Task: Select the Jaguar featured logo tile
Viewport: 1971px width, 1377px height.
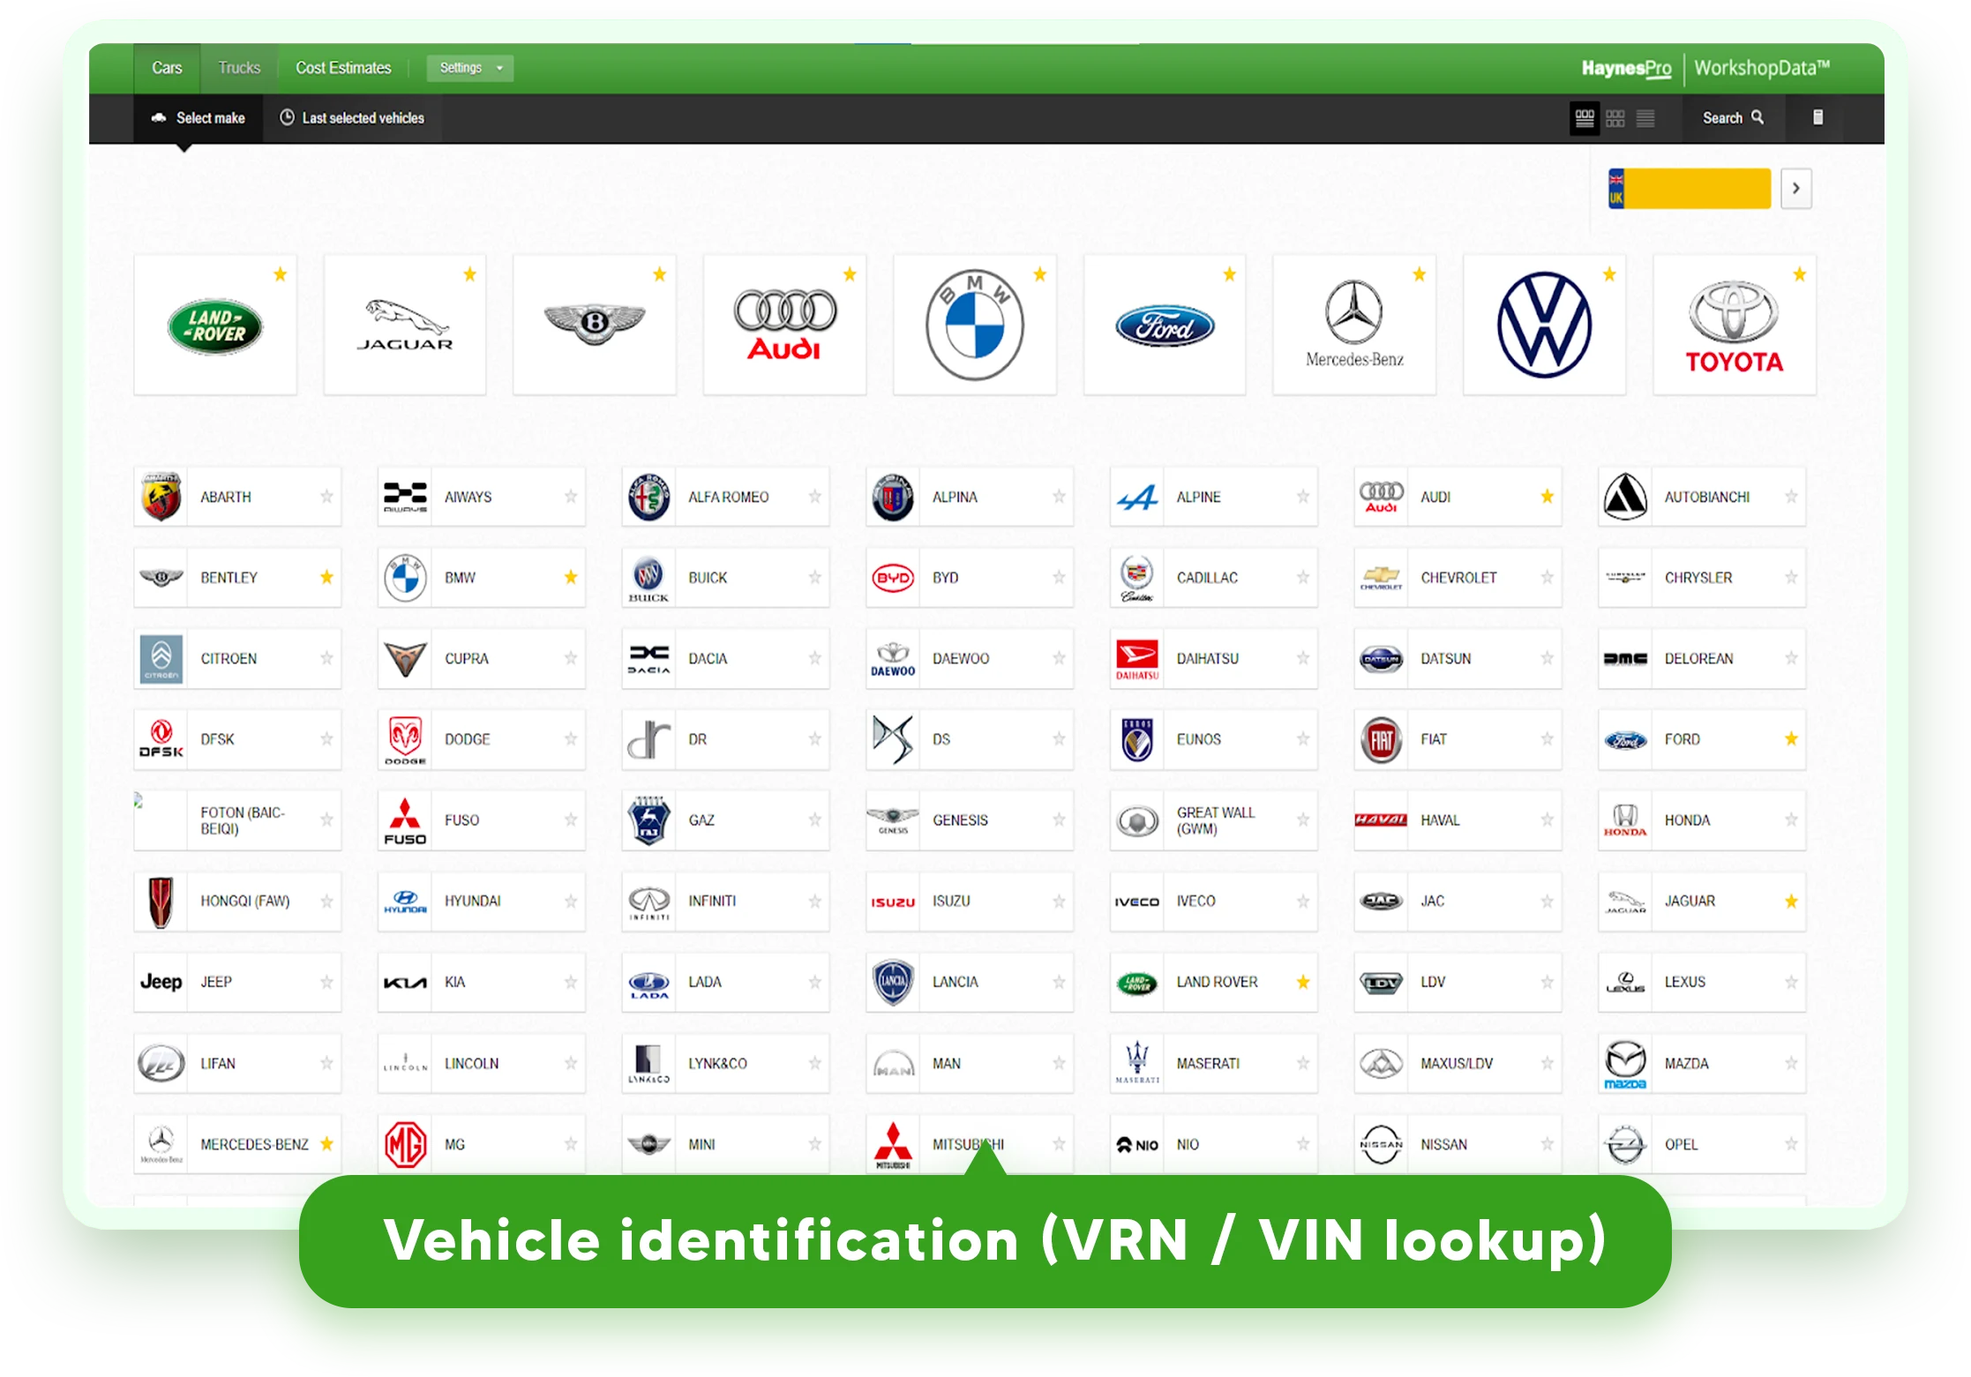Action: point(405,326)
